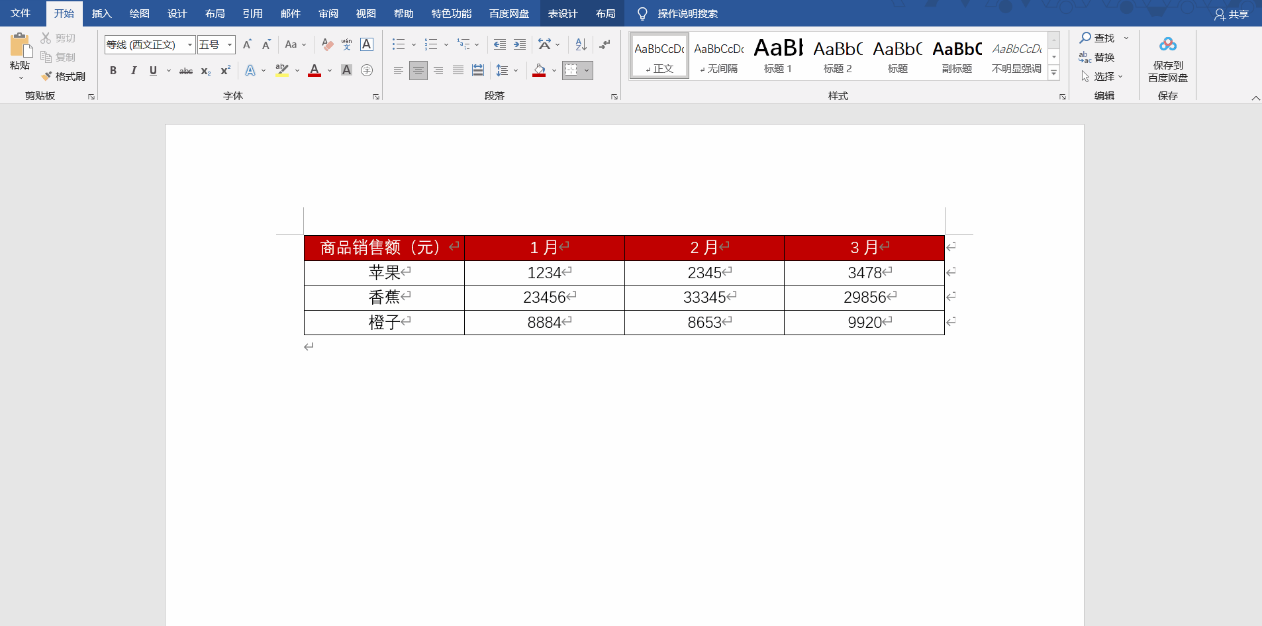
Task: Apply the red shading fill color
Action: pos(539,70)
